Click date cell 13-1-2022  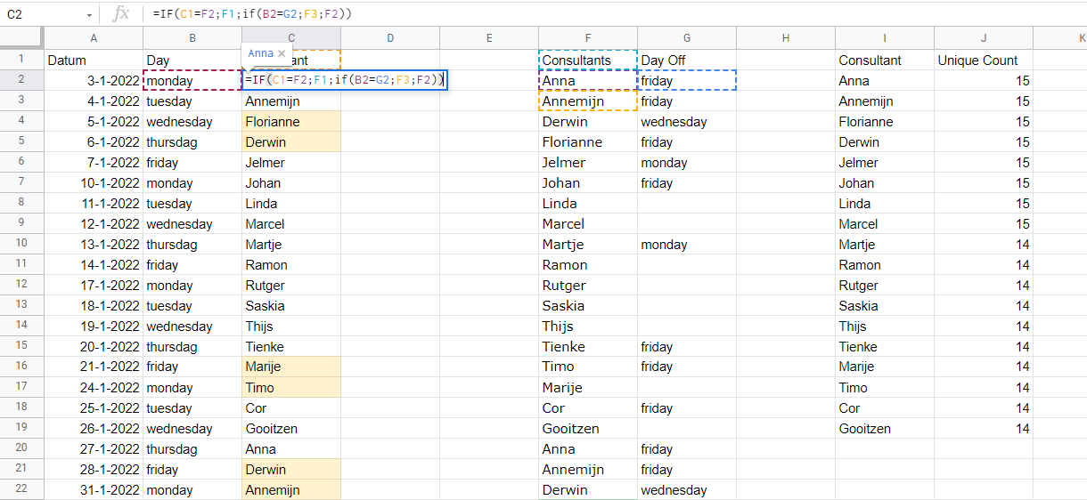pos(94,245)
